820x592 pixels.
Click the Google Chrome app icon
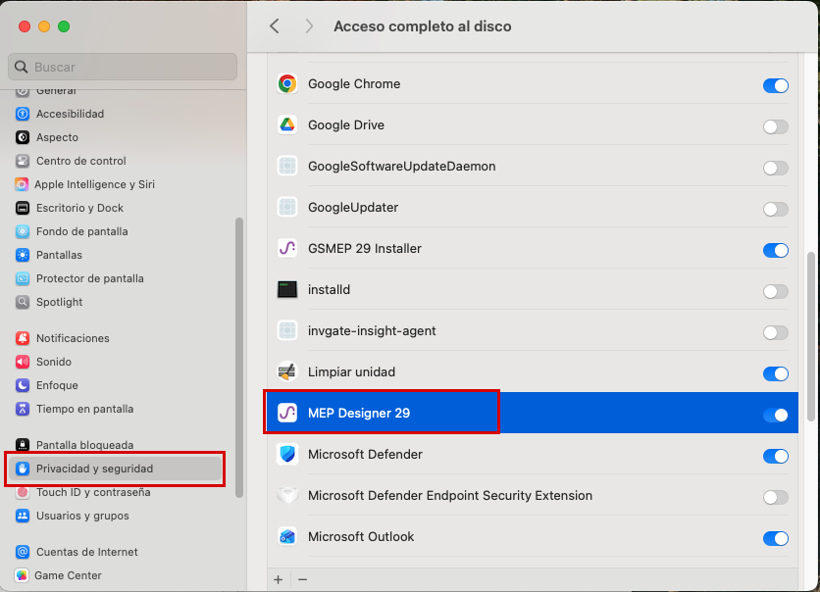pyautogui.click(x=287, y=84)
